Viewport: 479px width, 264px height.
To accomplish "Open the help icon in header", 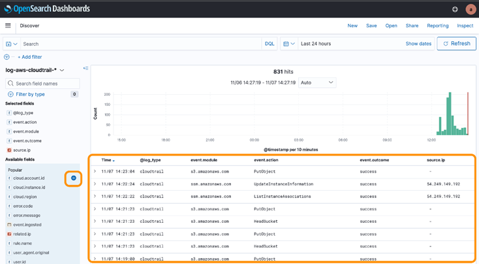I will [x=455, y=9].
